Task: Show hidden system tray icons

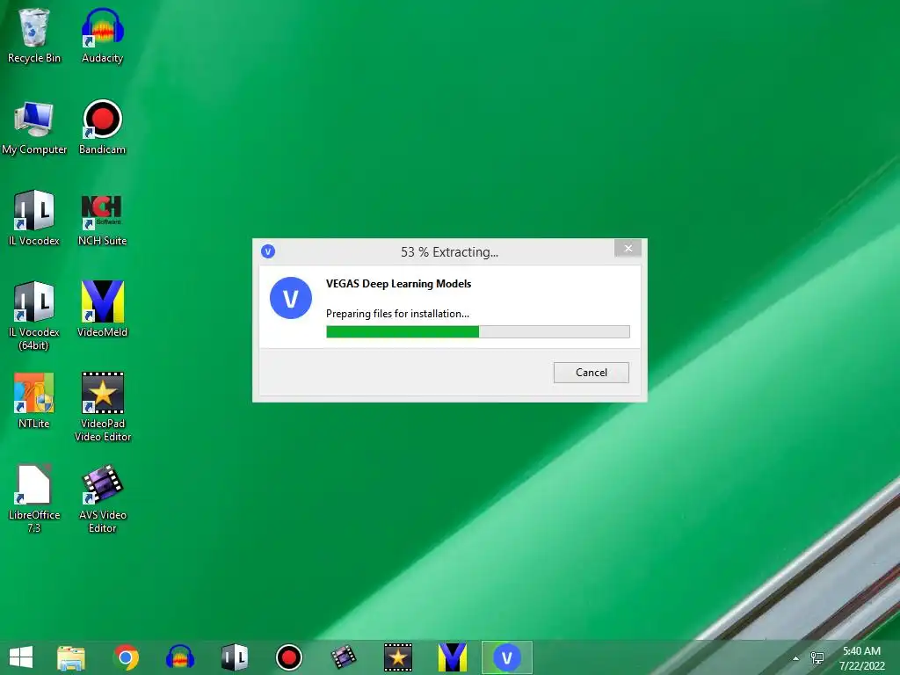Action: coord(795,658)
